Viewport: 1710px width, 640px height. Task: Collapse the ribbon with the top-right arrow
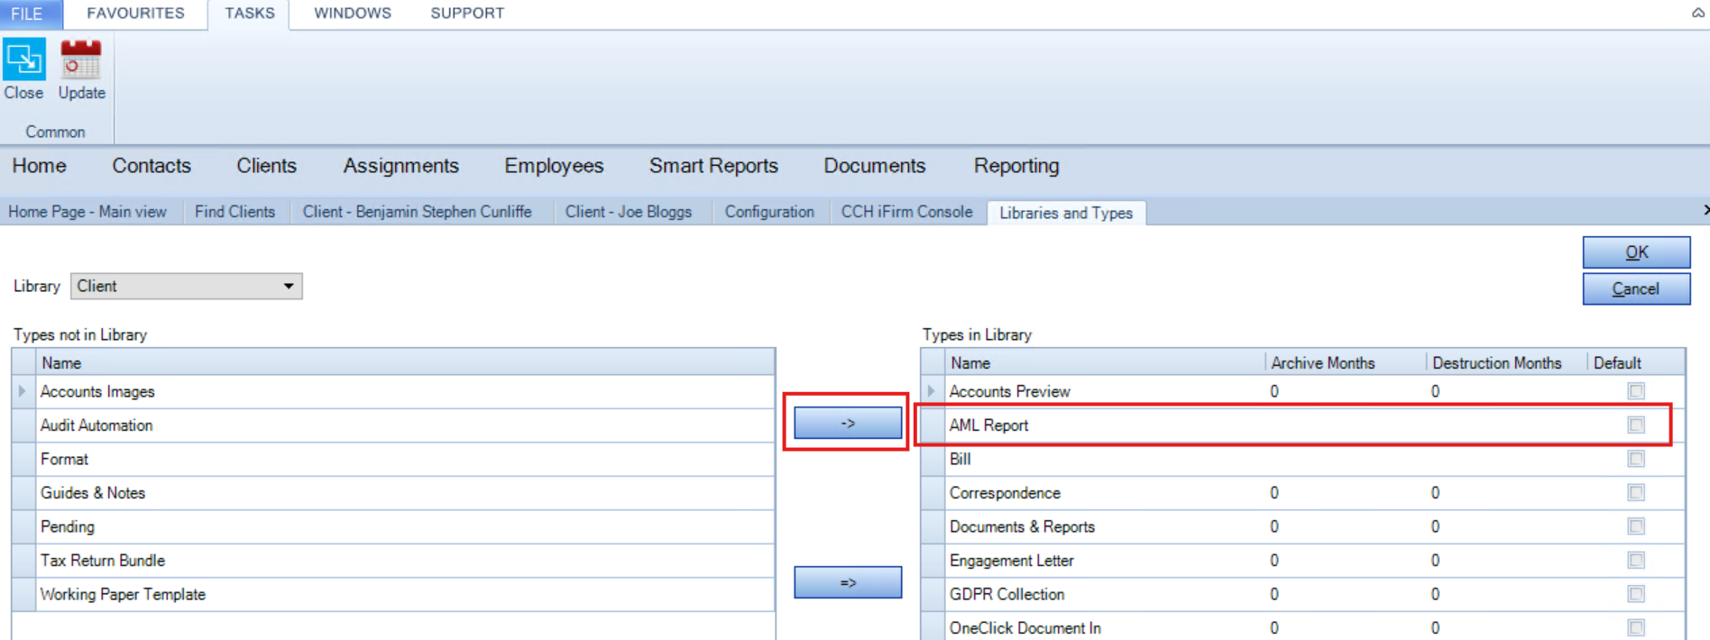(1698, 13)
